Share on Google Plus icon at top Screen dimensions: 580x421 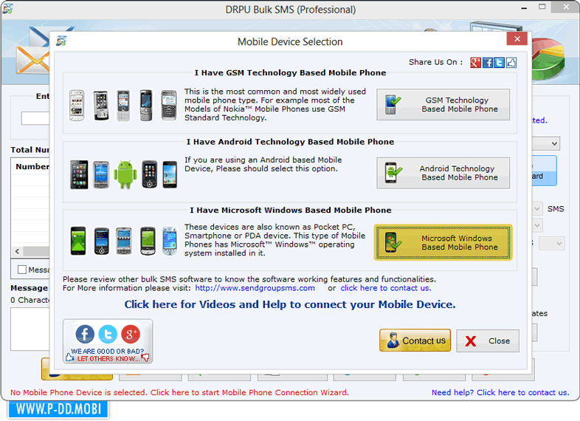(x=475, y=63)
